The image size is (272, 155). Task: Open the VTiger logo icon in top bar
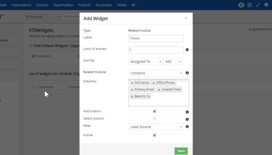click(241, 5)
